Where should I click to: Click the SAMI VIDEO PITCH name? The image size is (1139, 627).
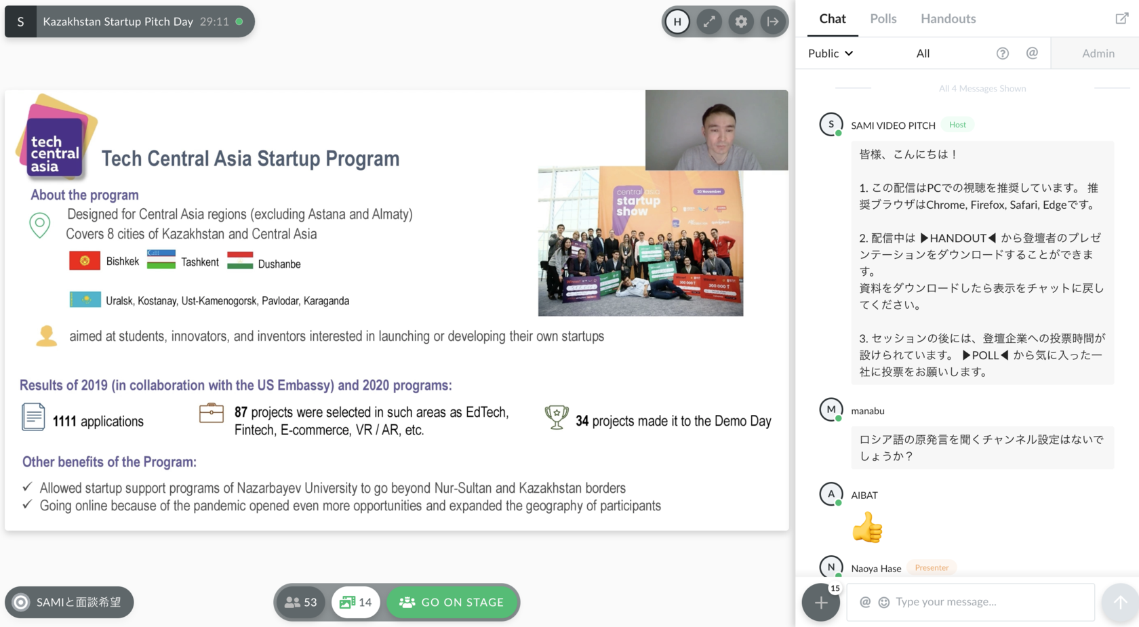coord(893,125)
